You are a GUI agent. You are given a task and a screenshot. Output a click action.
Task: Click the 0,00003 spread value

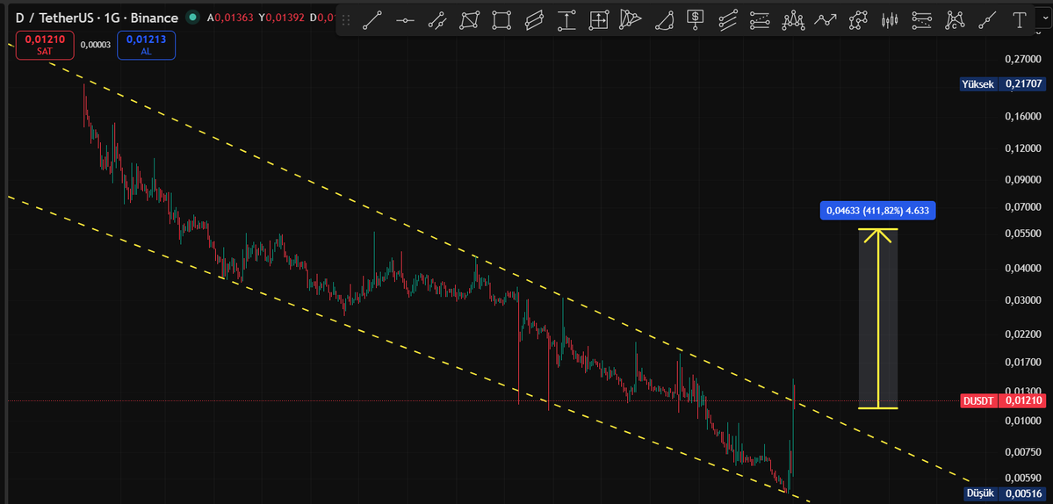click(96, 45)
